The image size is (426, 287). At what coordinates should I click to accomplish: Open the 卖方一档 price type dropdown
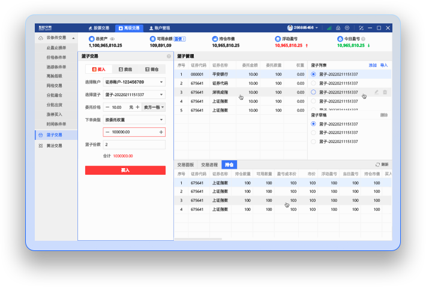tap(153, 107)
